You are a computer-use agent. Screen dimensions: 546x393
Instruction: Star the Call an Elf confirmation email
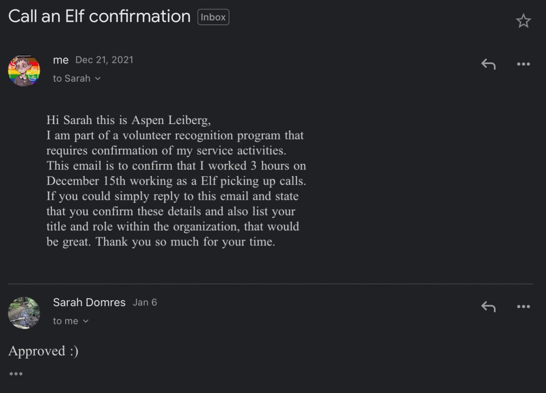pos(523,21)
